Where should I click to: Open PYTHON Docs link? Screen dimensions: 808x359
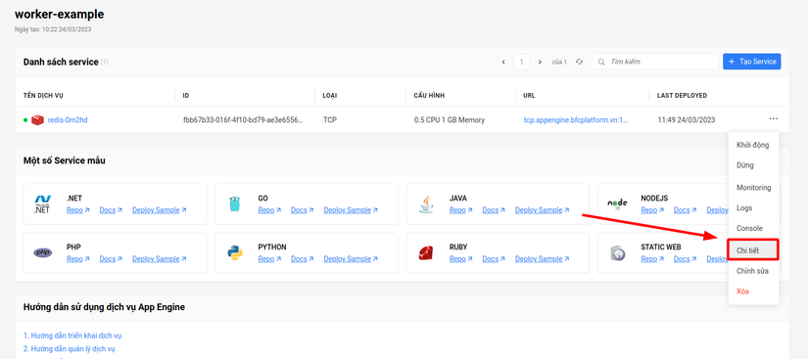[303, 258]
